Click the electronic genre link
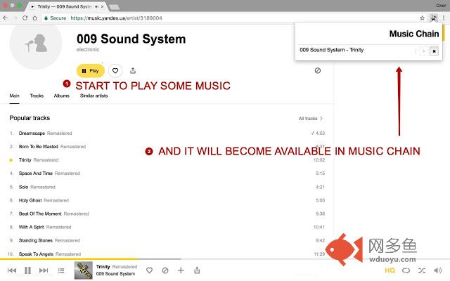Viewport: 450px width, 281px height. click(88, 50)
